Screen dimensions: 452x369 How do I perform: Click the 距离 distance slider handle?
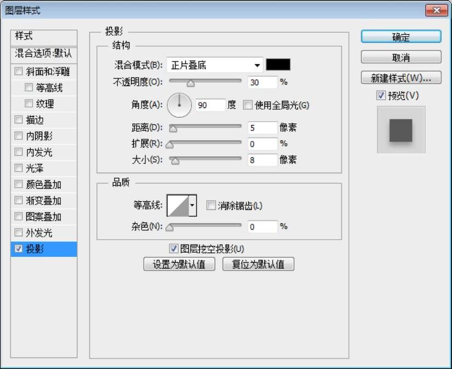tap(173, 129)
